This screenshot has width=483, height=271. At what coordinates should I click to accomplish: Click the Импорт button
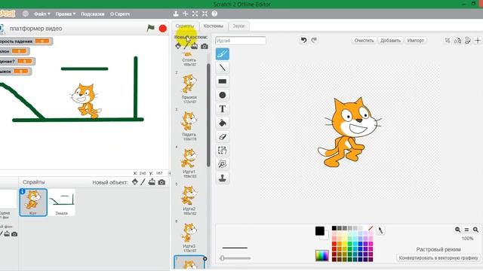[415, 41]
